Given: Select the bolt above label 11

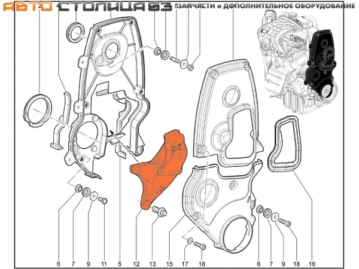Looking at the screenshot, I should point(102,200).
